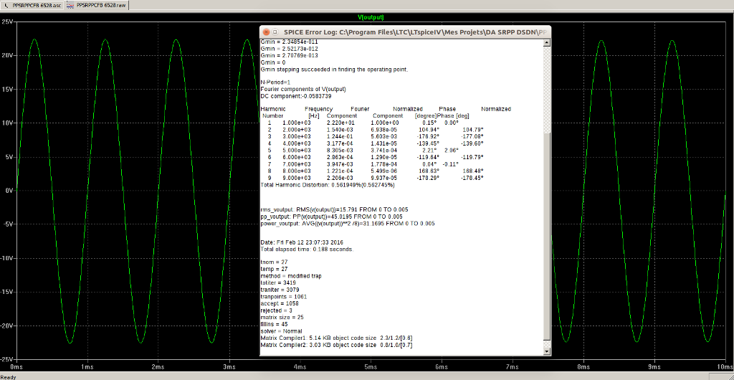Click the 'solver = Normal' line
Screen dimensions: 734x380
click(281, 331)
